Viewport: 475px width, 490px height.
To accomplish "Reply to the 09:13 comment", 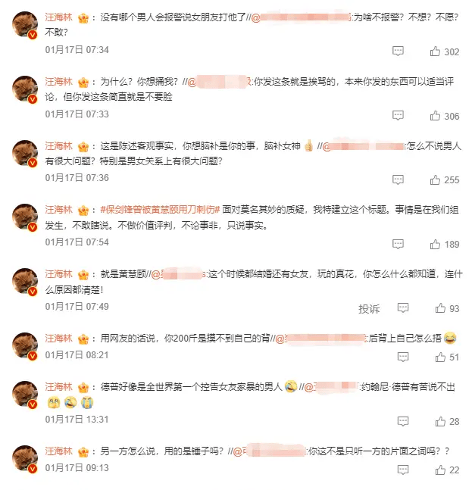I will tap(403, 470).
